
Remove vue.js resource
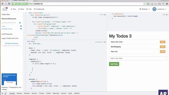21,26
